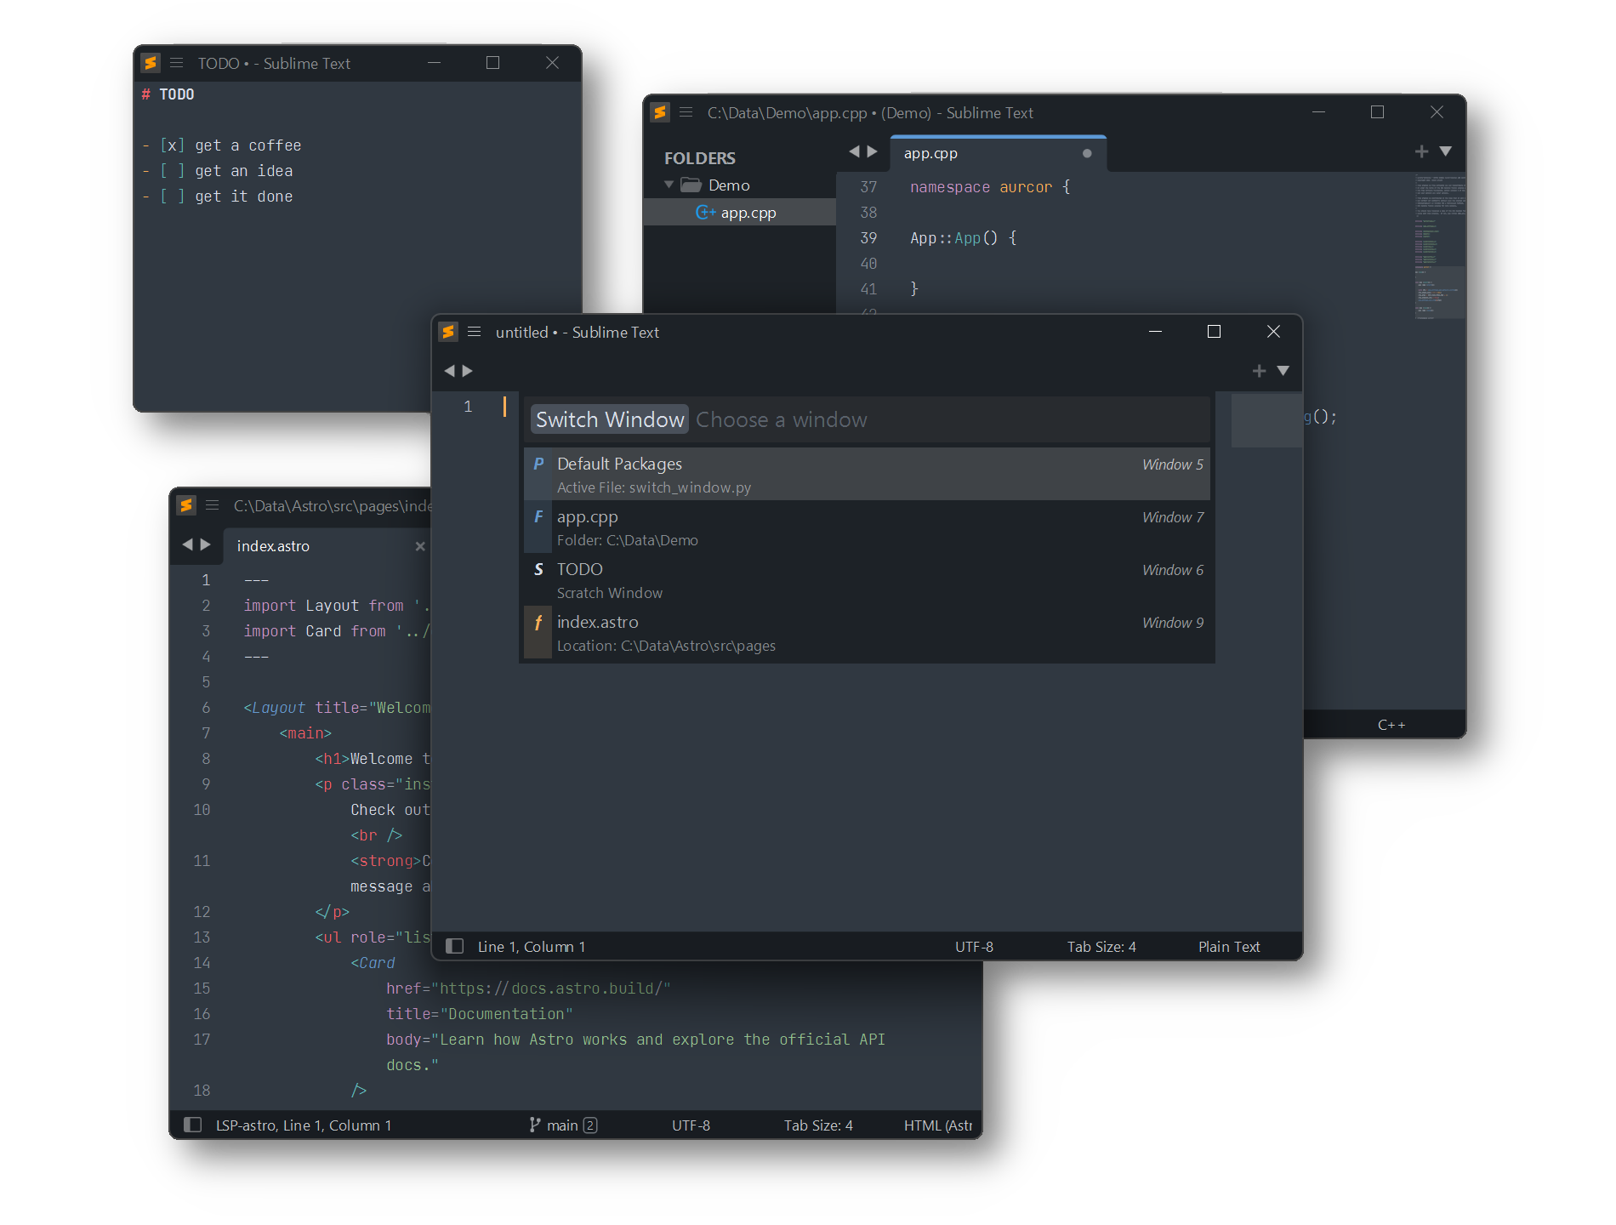
Task: Open UTF-8 encoding menu in untitled window
Action: [x=974, y=946]
